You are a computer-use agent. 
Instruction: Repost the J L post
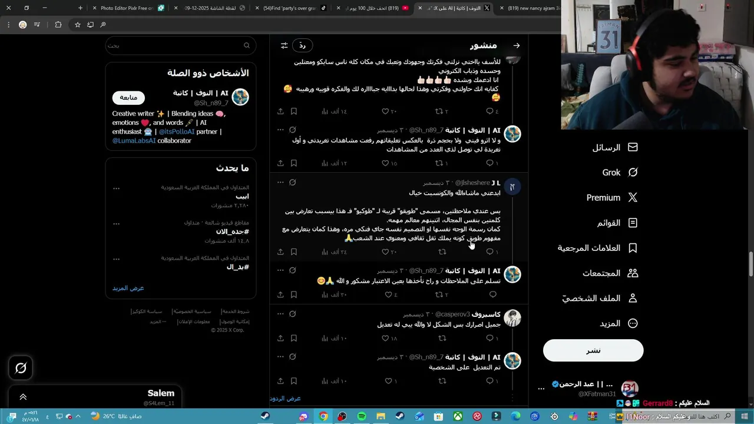coord(442,252)
